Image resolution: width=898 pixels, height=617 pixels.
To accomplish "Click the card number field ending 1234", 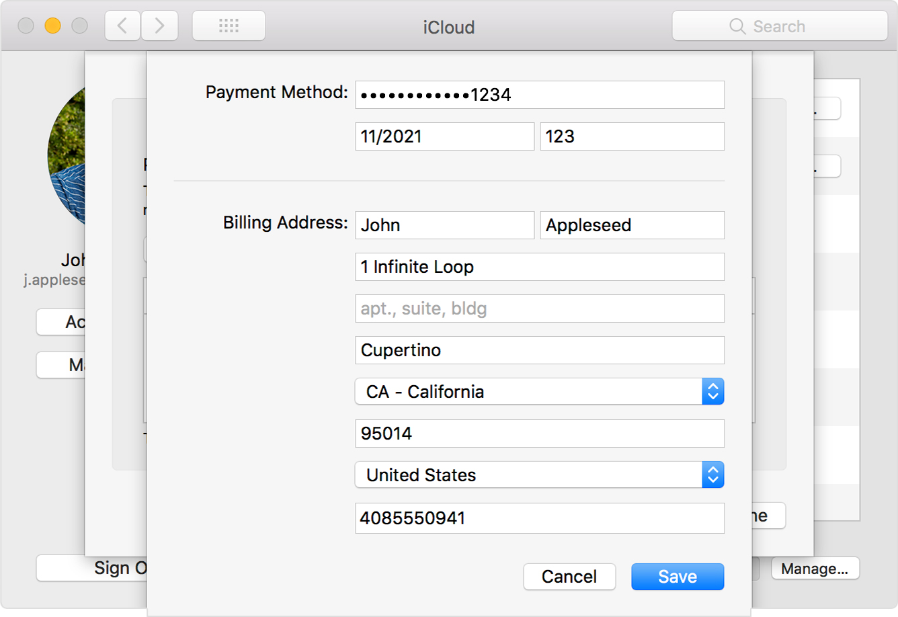I will (540, 95).
